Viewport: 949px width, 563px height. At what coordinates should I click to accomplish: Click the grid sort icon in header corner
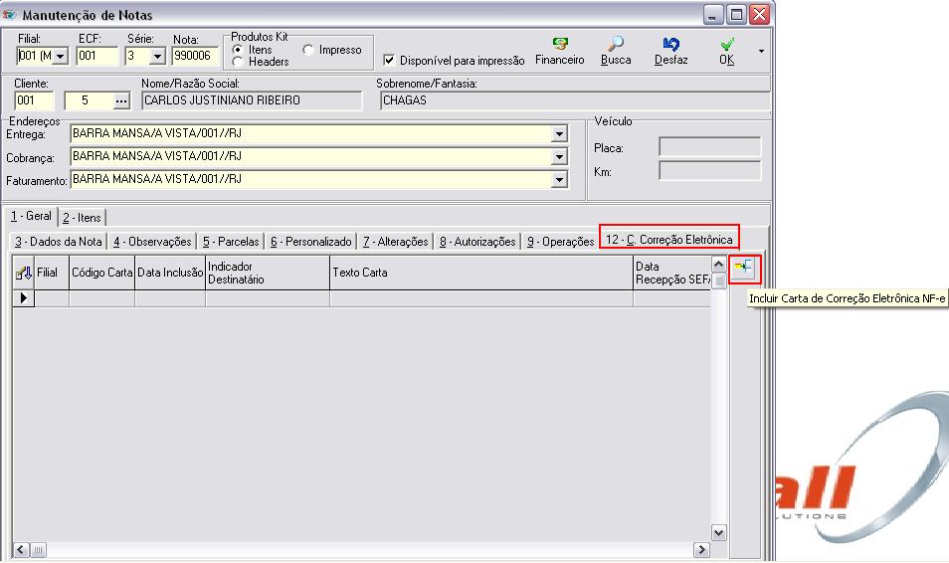(24, 273)
